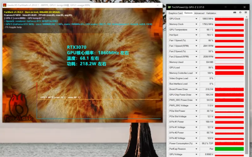Expand the Board Power Draw dropdown
The image size is (252, 157).
[x=196, y=89]
